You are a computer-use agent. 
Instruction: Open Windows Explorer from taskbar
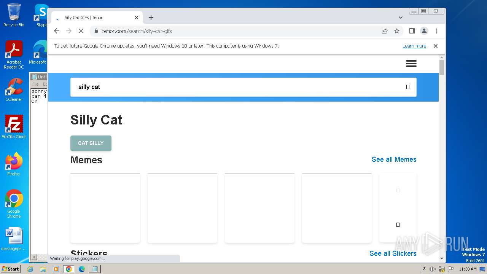(43, 269)
